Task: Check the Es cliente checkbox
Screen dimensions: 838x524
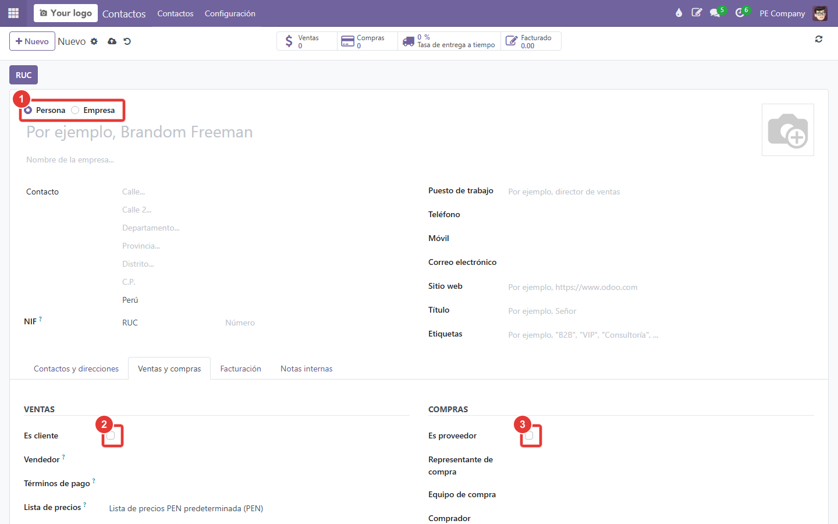Action: [111, 436]
